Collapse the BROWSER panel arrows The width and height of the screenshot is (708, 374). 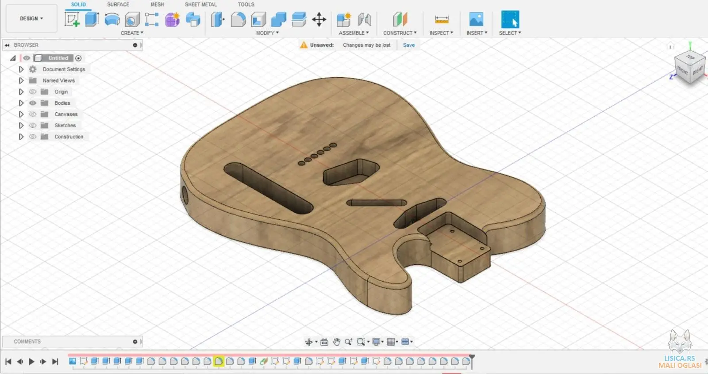[7, 45]
